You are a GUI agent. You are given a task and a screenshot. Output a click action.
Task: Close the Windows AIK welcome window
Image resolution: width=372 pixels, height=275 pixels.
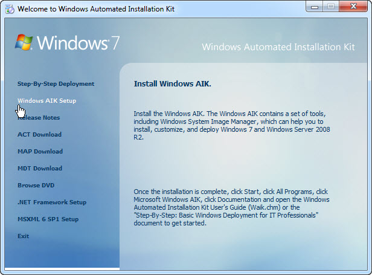coord(353,7)
